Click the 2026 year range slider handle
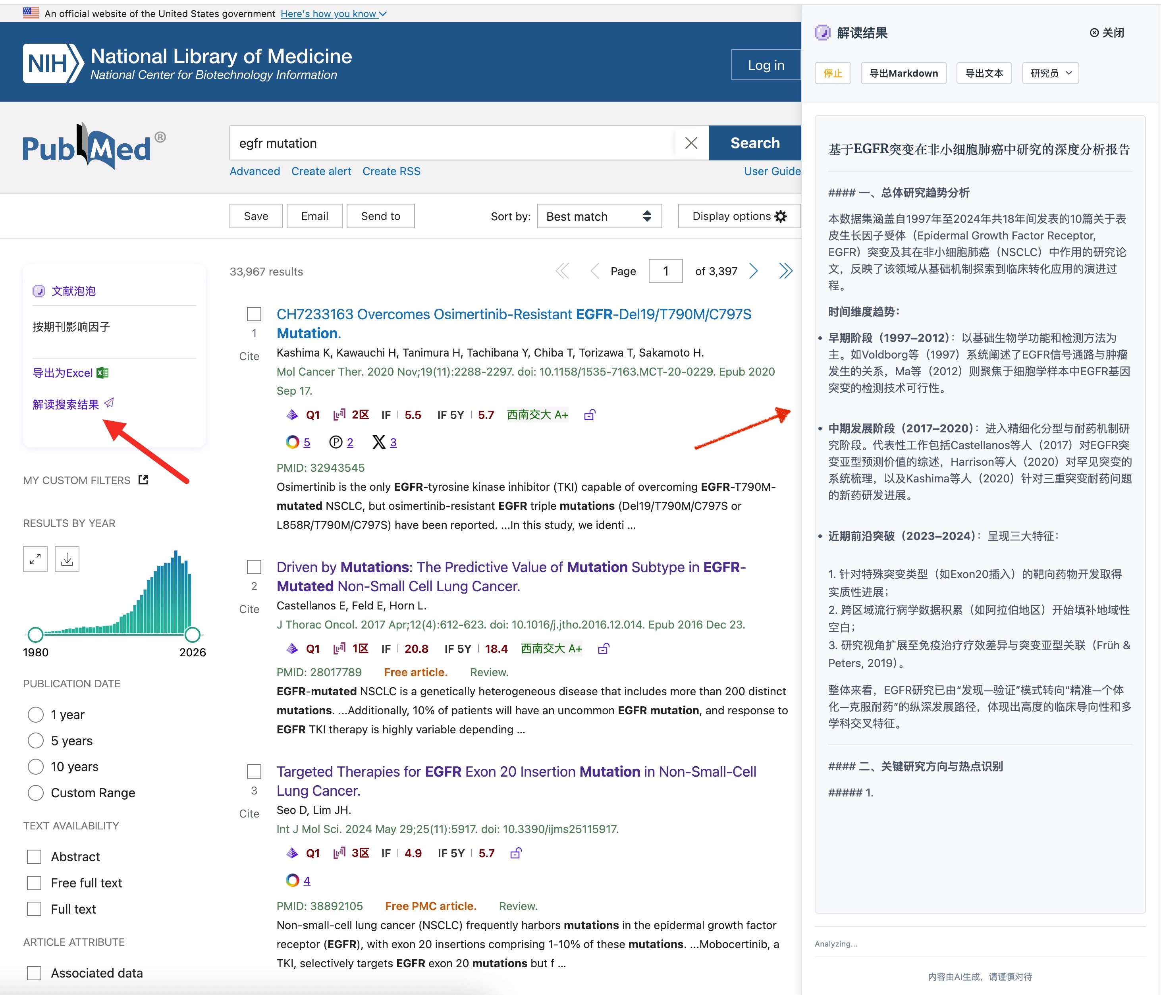 pos(192,634)
